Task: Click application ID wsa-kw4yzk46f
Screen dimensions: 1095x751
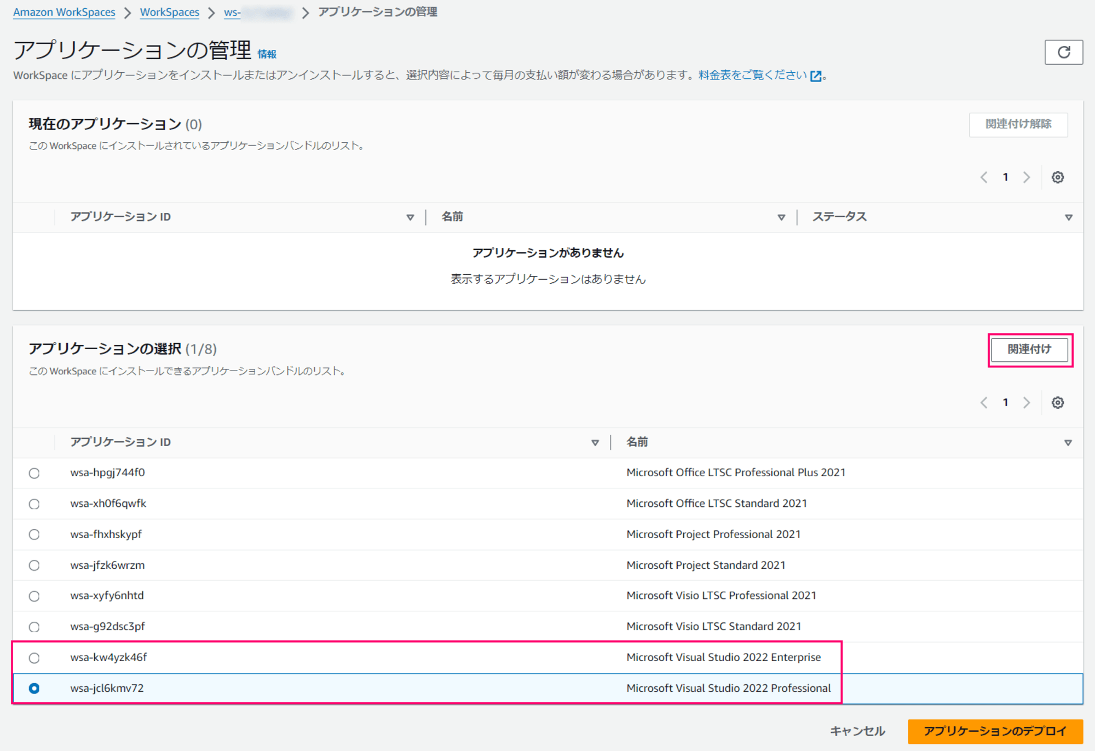Action: point(108,657)
